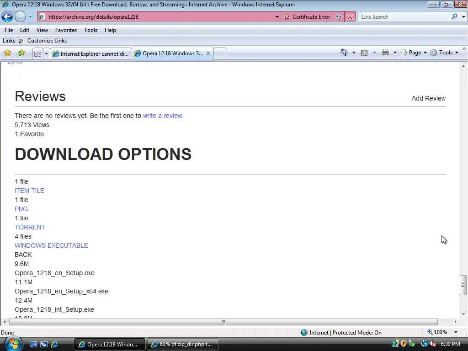Click the Home icon in command bar
468x351 pixels.
(344, 53)
